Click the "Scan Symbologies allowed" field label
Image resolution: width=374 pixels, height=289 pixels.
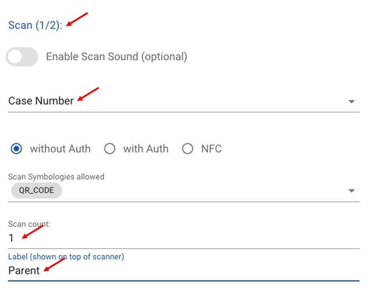[x=56, y=177]
